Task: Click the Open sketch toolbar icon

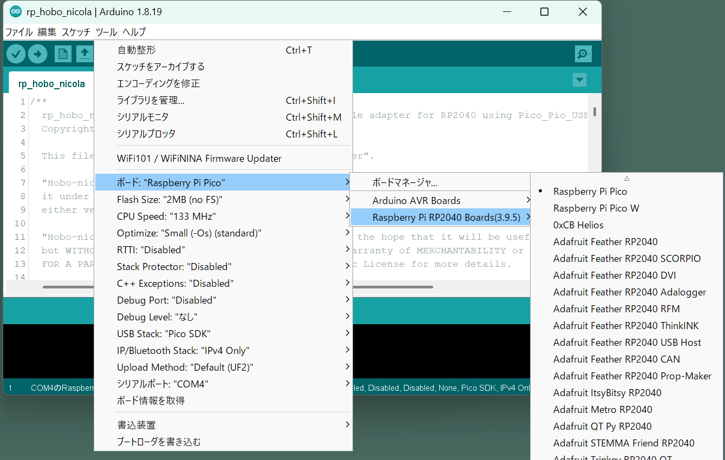Action: coord(84,54)
